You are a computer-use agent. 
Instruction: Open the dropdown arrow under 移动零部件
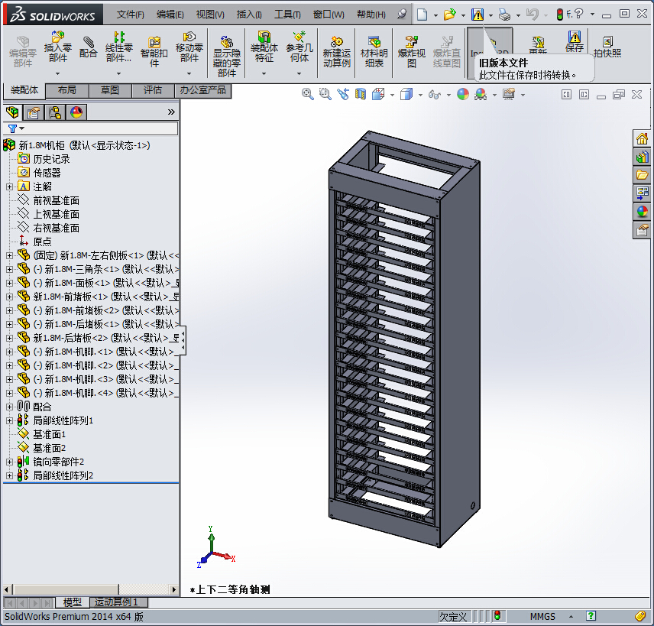189,74
